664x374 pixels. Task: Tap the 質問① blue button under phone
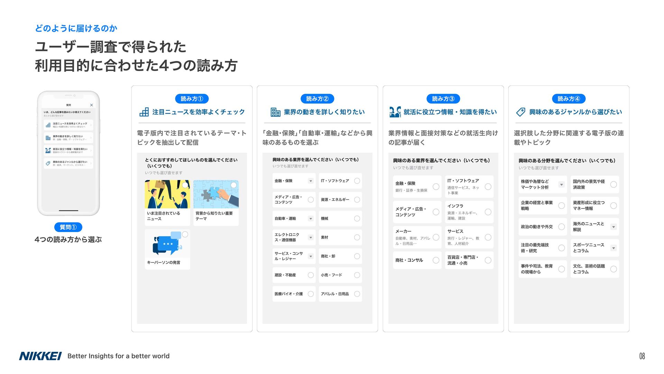(68, 227)
